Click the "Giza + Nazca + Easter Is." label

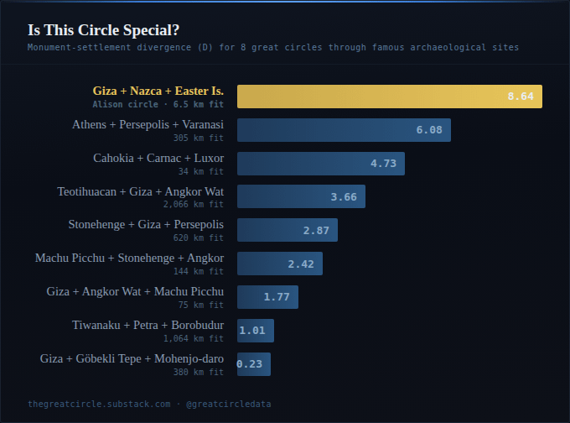coord(158,91)
